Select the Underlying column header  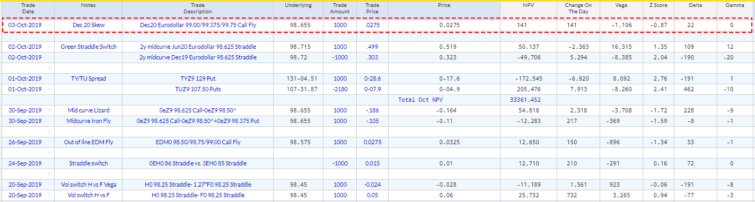[x=299, y=8]
